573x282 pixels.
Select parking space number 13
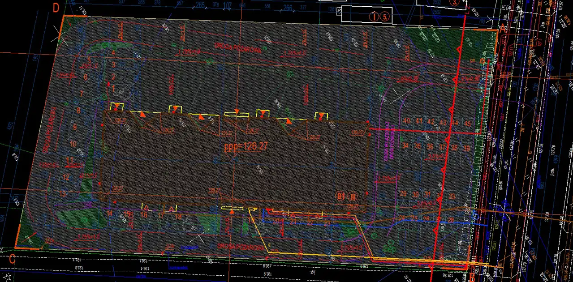pos(63,194)
